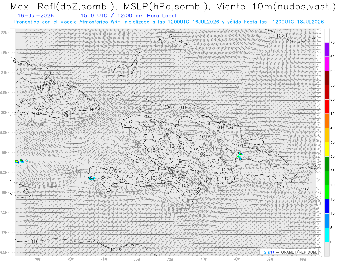Click the 22N latitude label

[x=5, y=33]
